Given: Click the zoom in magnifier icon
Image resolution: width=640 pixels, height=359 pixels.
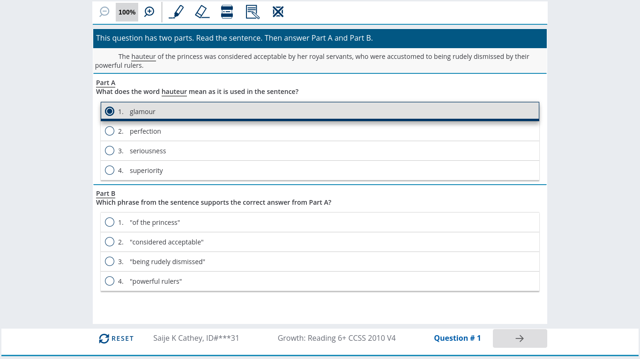Looking at the screenshot, I should coord(149,12).
